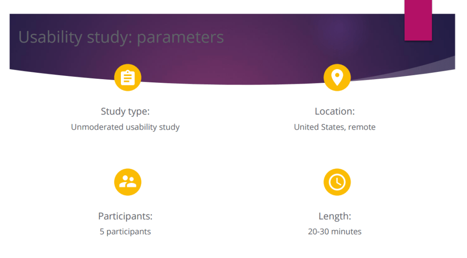Click the clock length icon
This screenshot has width=467, height=258.
click(x=337, y=182)
